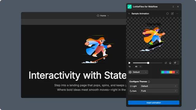Open the edit animation icon
The image size is (196, 110).
172,13
